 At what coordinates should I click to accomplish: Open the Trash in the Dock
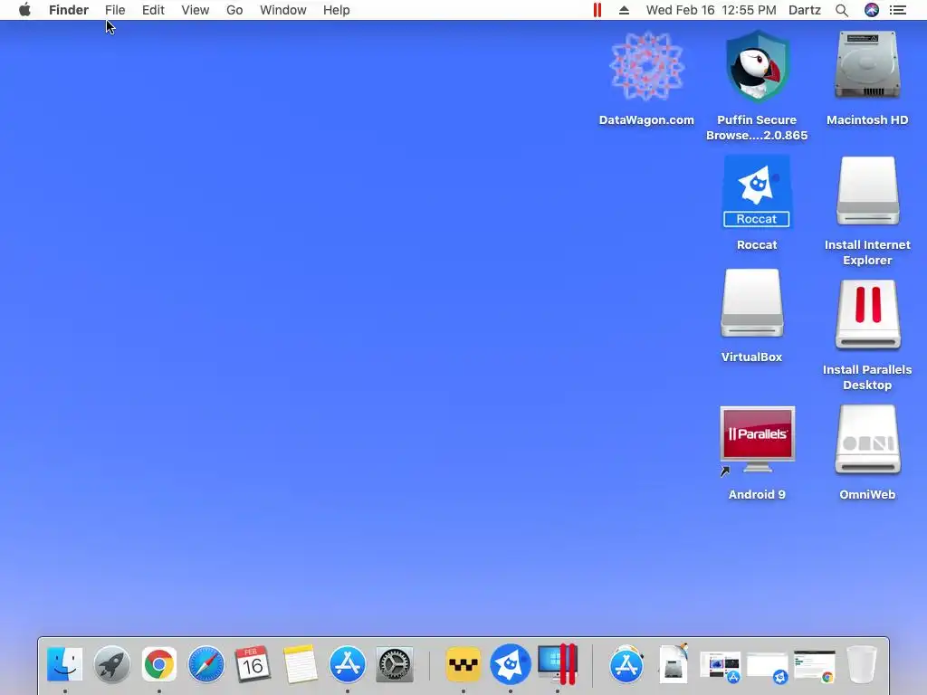coord(862,664)
